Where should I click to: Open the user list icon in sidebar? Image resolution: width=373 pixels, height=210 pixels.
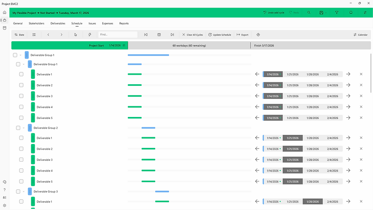tap(5, 197)
